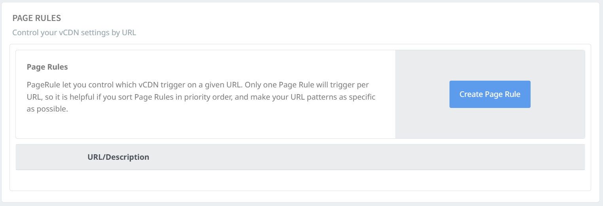Click the empty table body under URL/Description
This screenshot has width=603, height=206.
click(300, 180)
